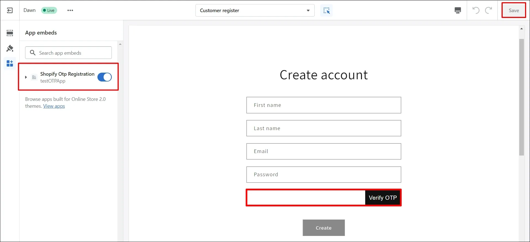Switch to desktop preview device icon
The width and height of the screenshot is (530, 242).
(458, 10)
